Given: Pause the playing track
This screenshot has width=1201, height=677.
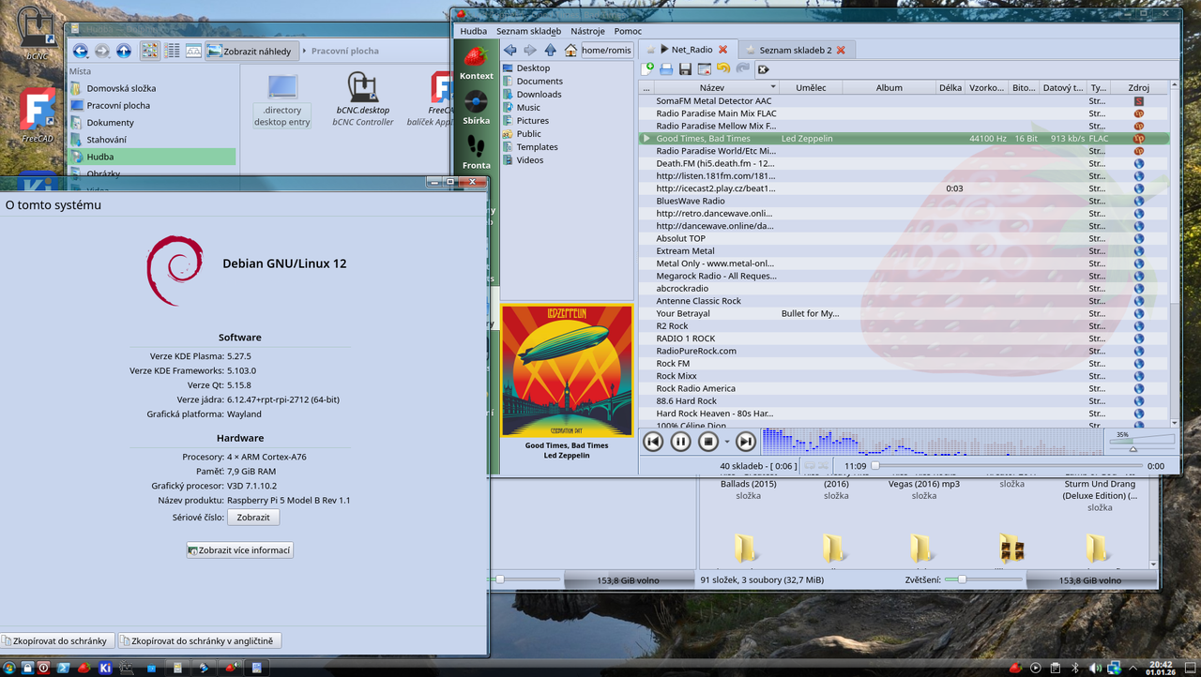Looking at the screenshot, I should 680,442.
